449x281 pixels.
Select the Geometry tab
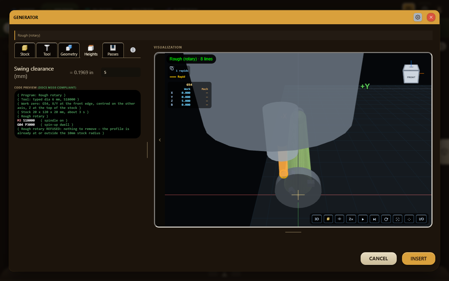click(69, 50)
